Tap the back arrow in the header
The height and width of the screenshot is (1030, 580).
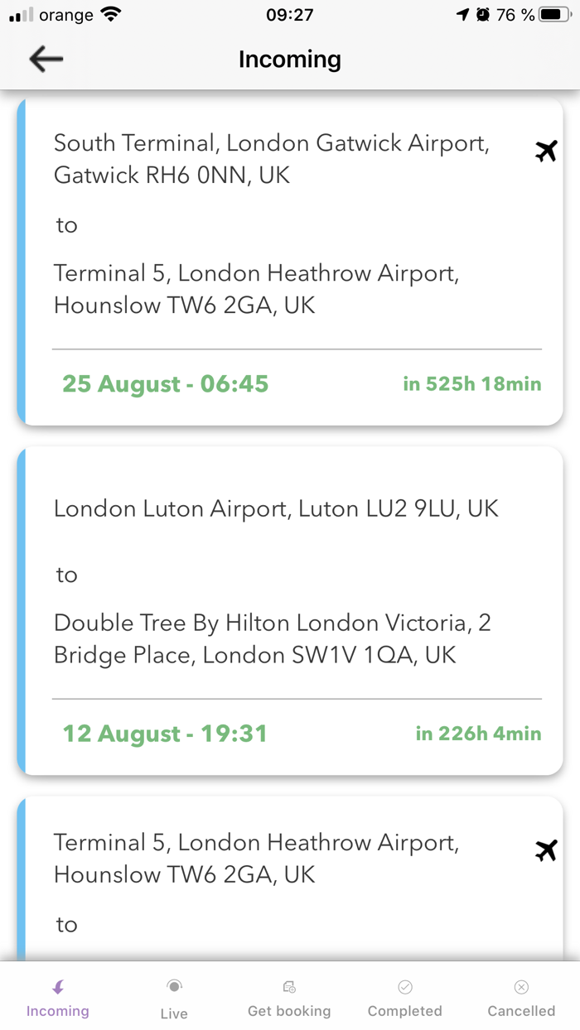pyautogui.click(x=46, y=59)
